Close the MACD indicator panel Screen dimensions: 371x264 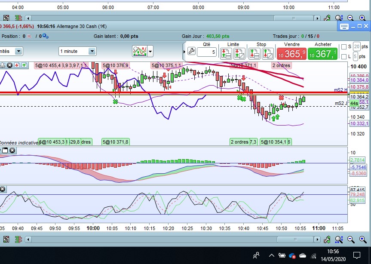point(12,150)
